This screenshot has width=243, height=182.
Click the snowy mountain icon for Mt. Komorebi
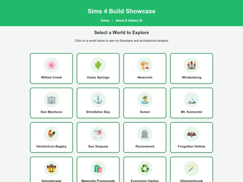tap(192, 100)
